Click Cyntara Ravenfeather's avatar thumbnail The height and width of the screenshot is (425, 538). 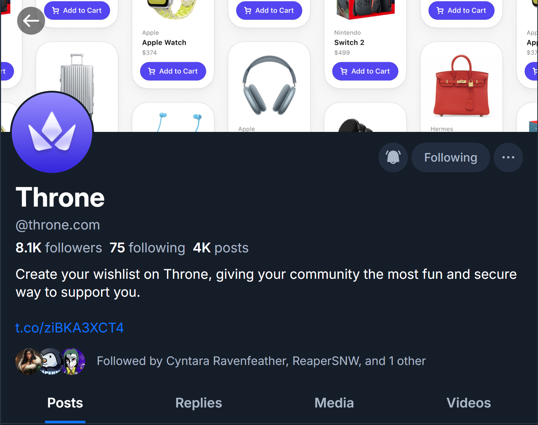pos(27,361)
